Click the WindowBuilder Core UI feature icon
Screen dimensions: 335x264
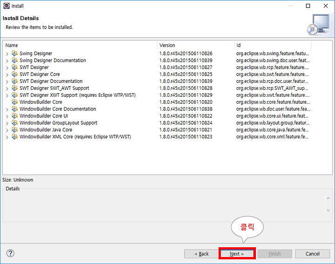coord(15,116)
